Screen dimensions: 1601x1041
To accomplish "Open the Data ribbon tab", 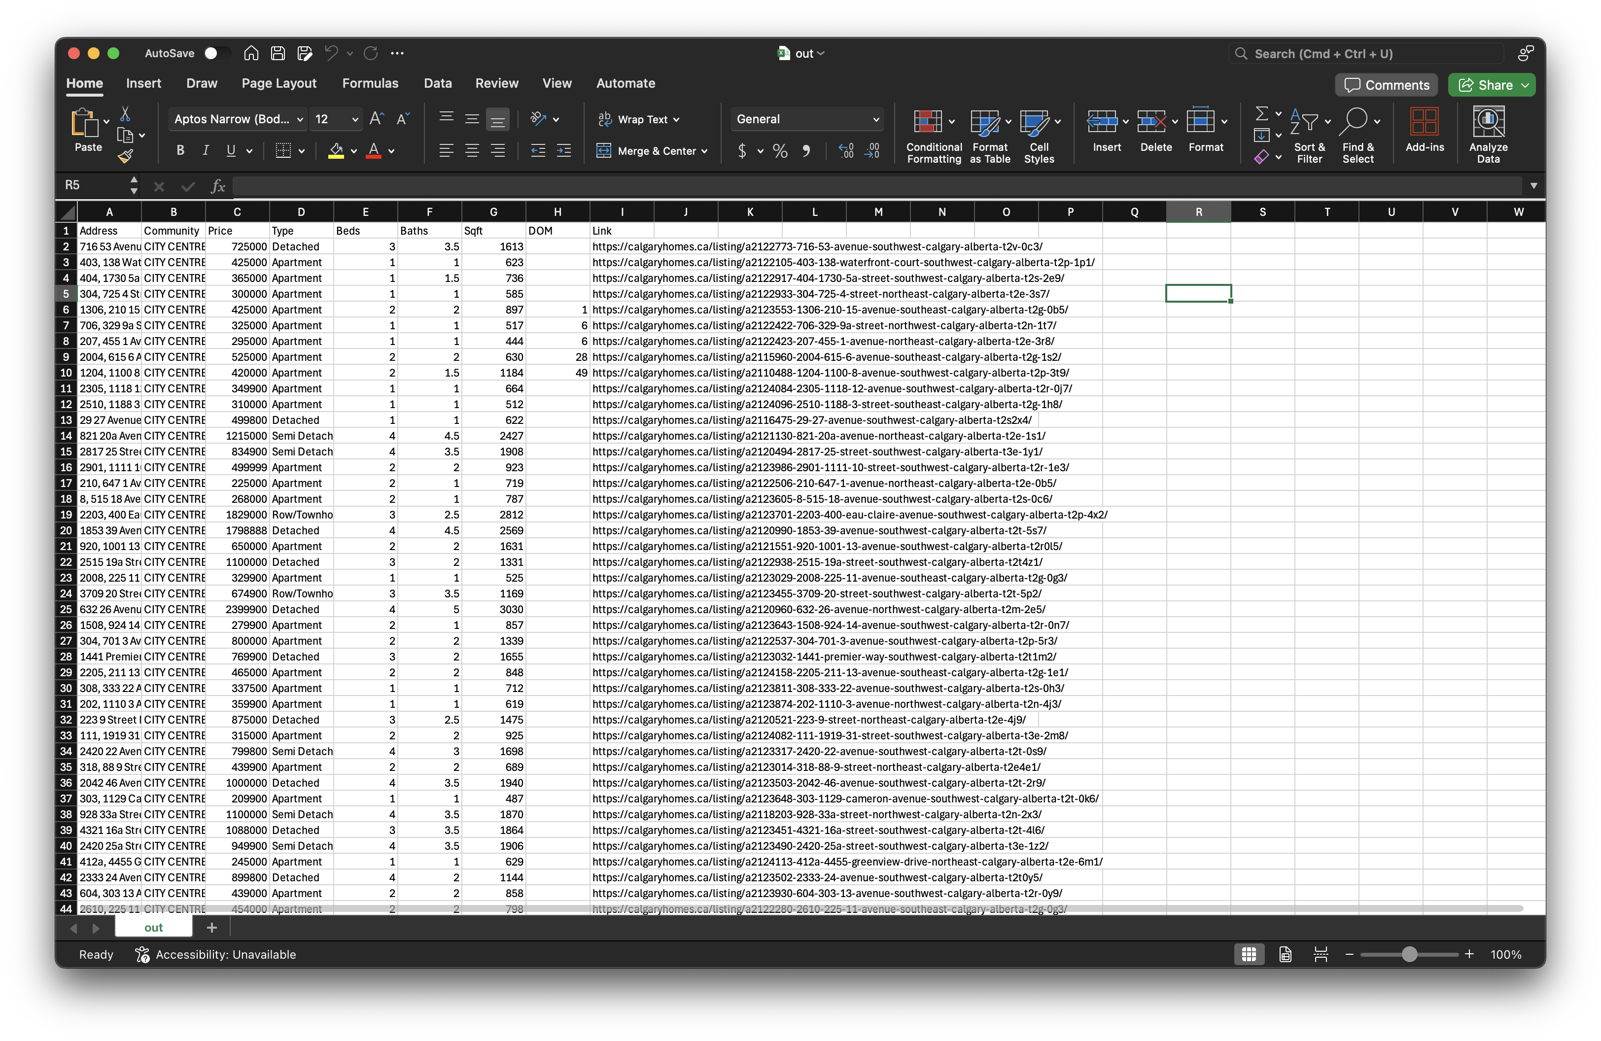I will tap(437, 83).
